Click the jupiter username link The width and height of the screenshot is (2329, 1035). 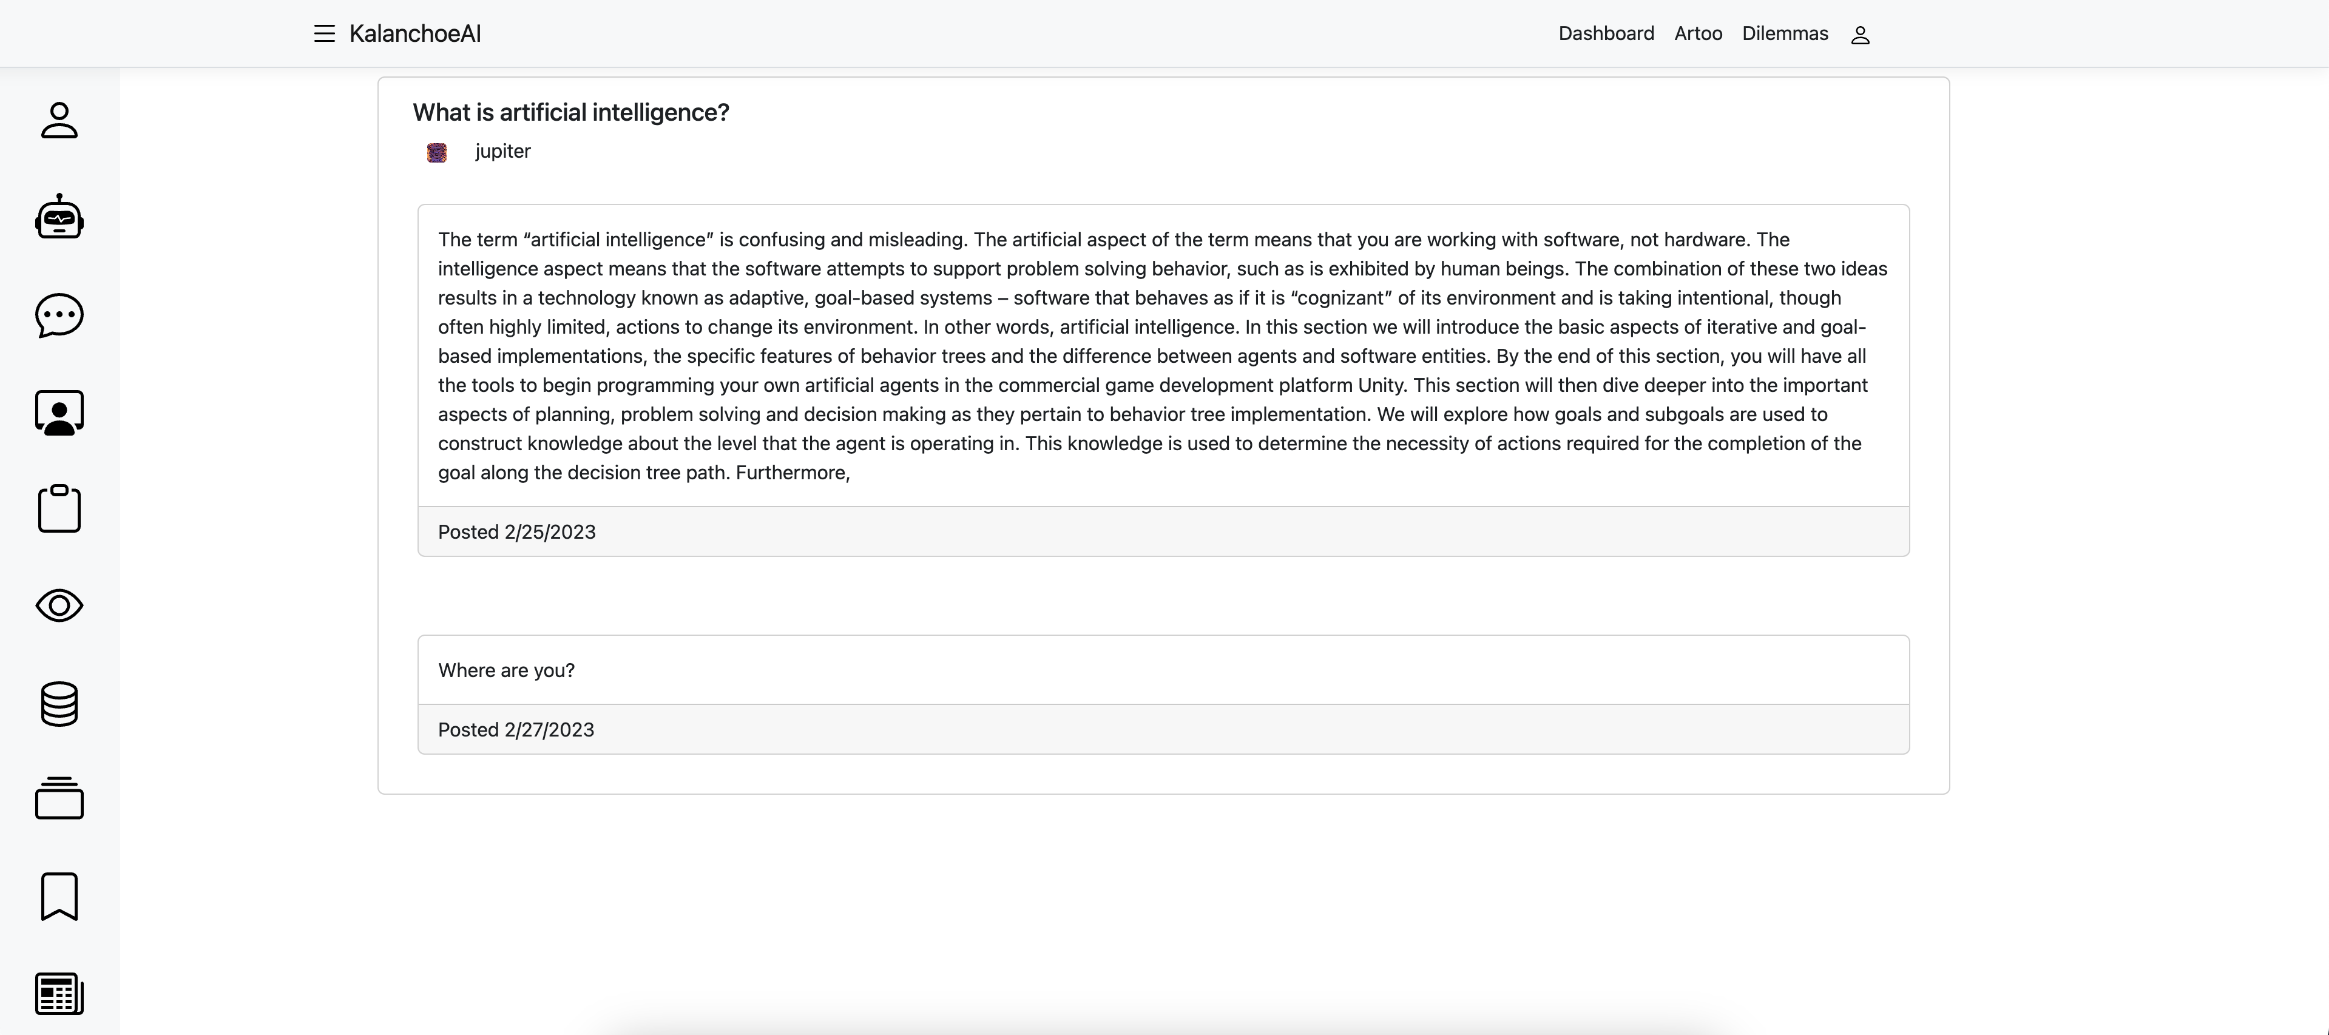click(x=502, y=151)
